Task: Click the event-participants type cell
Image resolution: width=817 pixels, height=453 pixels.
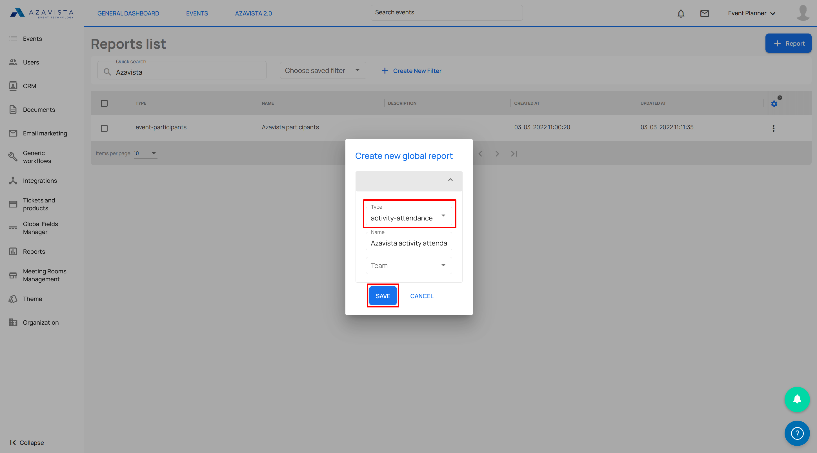Action: (x=161, y=127)
